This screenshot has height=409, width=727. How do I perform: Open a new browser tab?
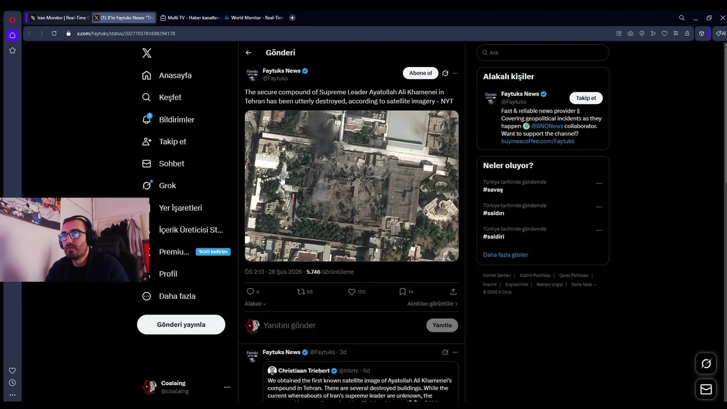pos(293,18)
